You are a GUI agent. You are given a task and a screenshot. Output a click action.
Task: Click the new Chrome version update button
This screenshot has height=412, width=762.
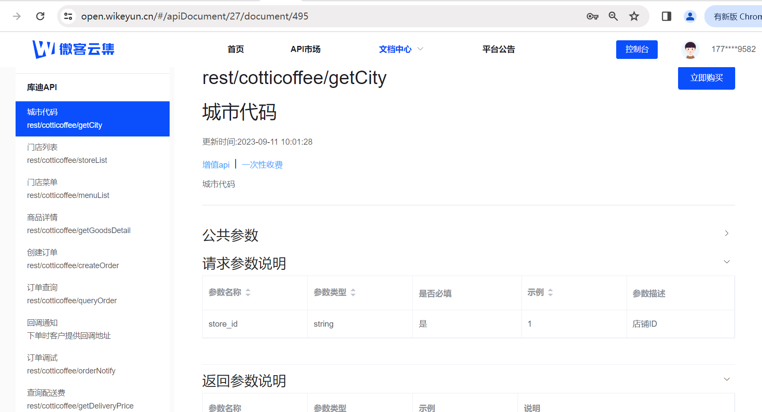point(734,16)
